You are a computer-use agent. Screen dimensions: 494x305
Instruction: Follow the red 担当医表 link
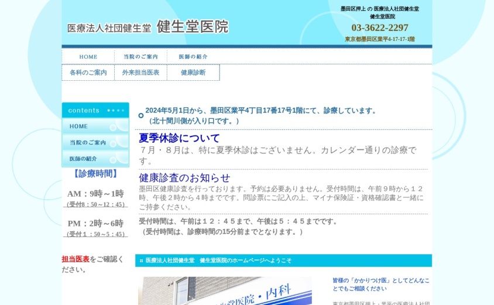click(x=76, y=259)
